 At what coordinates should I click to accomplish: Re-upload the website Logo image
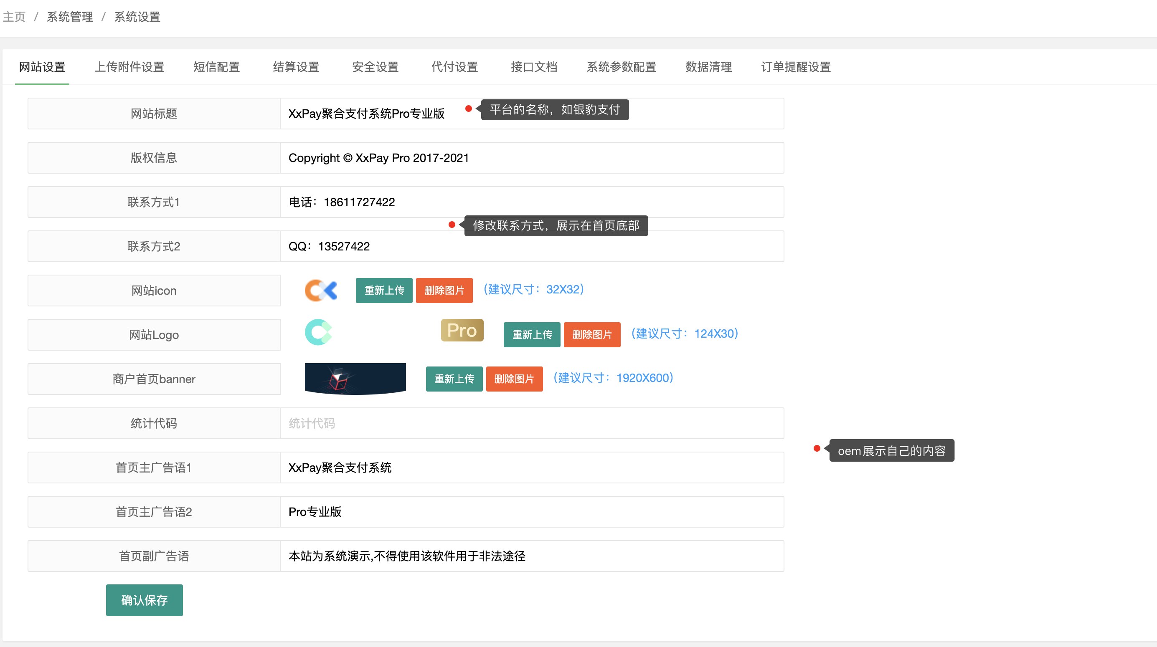click(531, 334)
